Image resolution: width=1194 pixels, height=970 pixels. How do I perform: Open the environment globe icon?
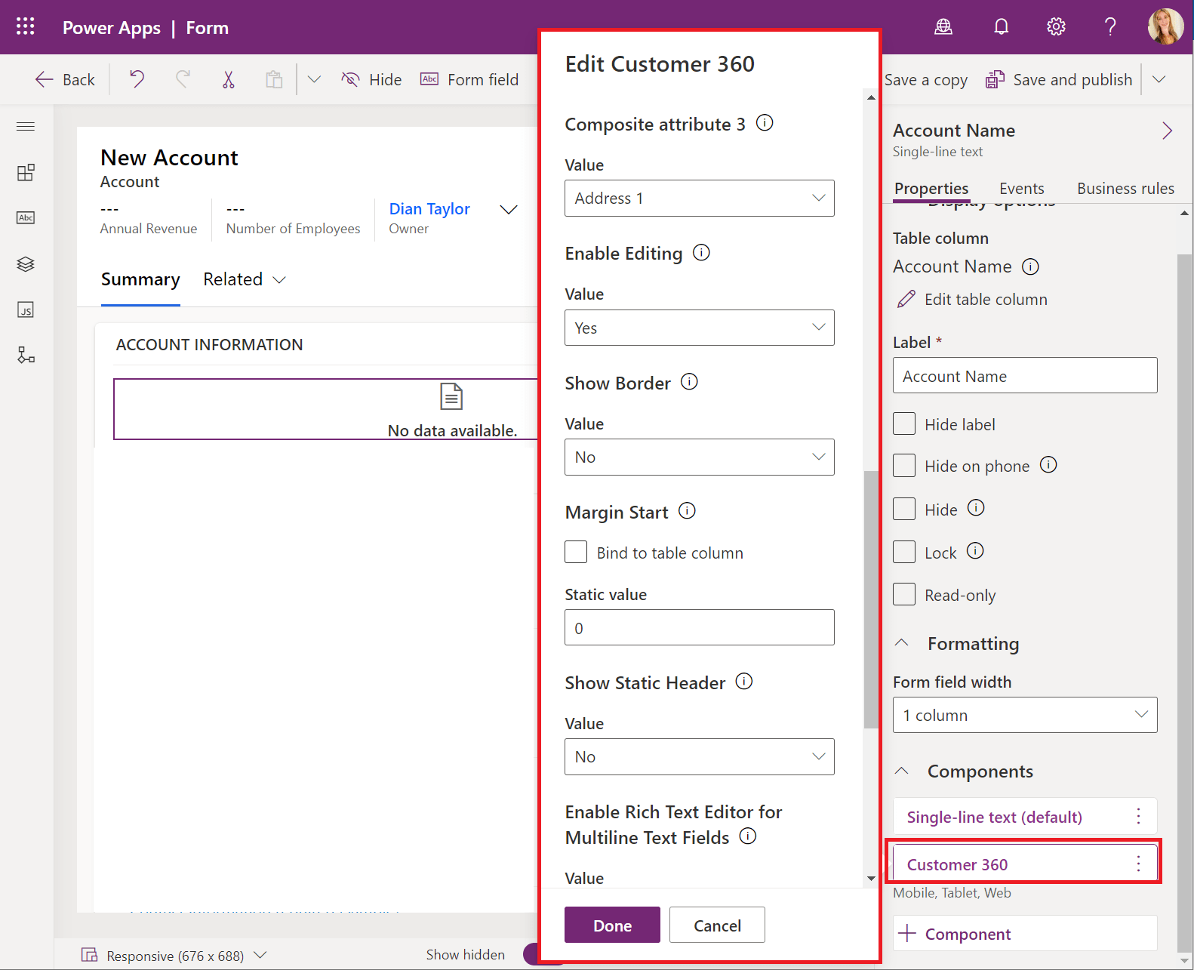click(943, 27)
